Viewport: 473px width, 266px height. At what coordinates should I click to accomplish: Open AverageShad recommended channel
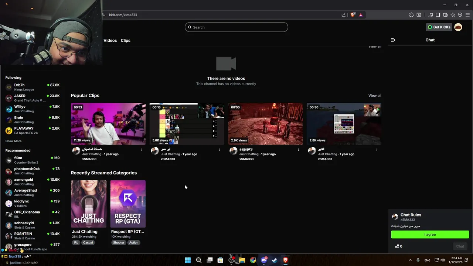(33, 192)
